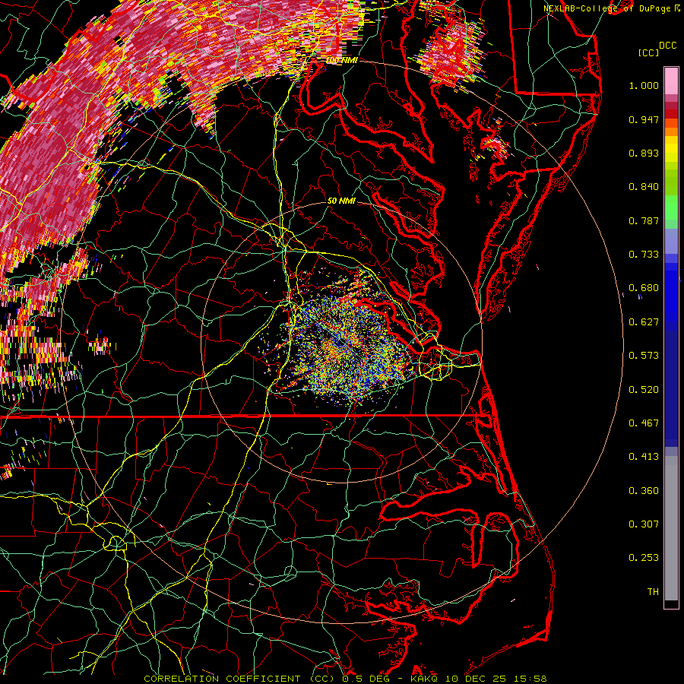Click the TH threshold label

coord(653,591)
